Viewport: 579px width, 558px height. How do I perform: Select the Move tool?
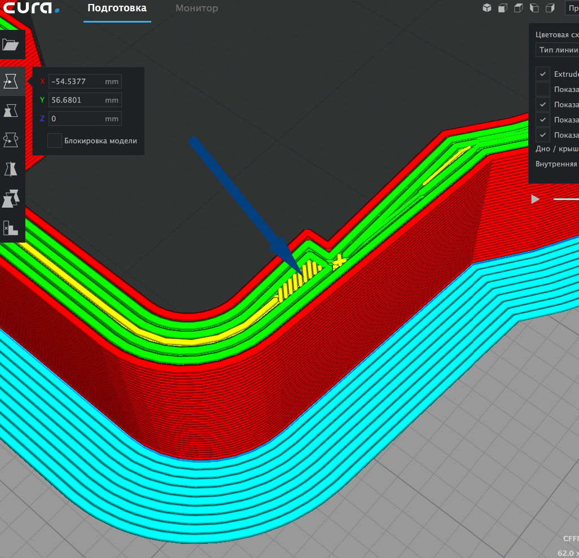click(11, 81)
